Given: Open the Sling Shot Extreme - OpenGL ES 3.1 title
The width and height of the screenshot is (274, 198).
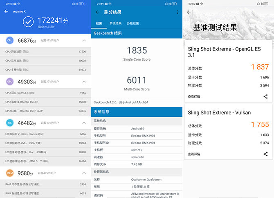Looking at the screenshot, I should [x=225, y=52].
